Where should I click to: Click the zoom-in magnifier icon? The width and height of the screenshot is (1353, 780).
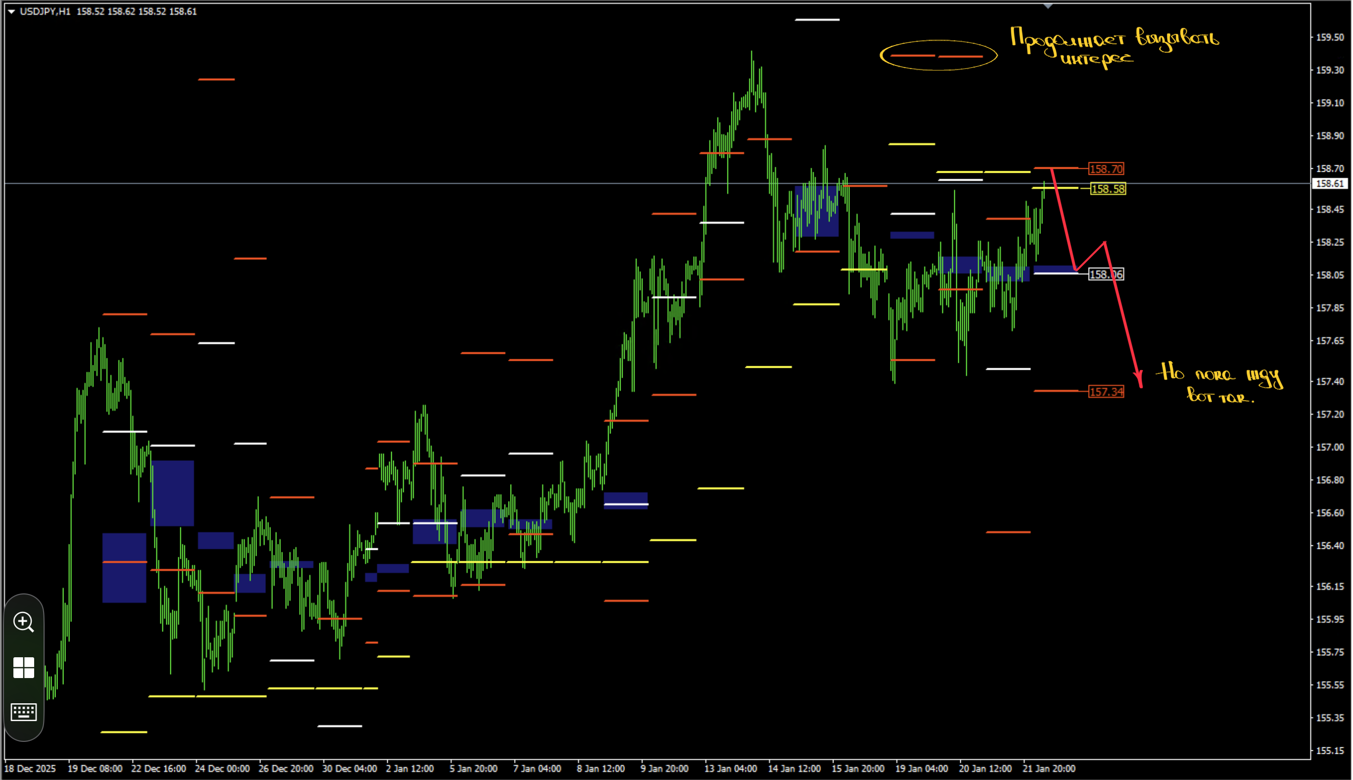click(24, 622)
